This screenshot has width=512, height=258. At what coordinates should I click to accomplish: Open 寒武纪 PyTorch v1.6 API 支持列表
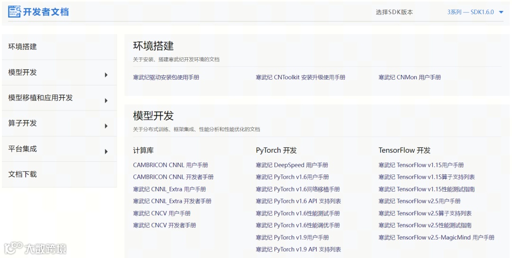click(298, 201)
